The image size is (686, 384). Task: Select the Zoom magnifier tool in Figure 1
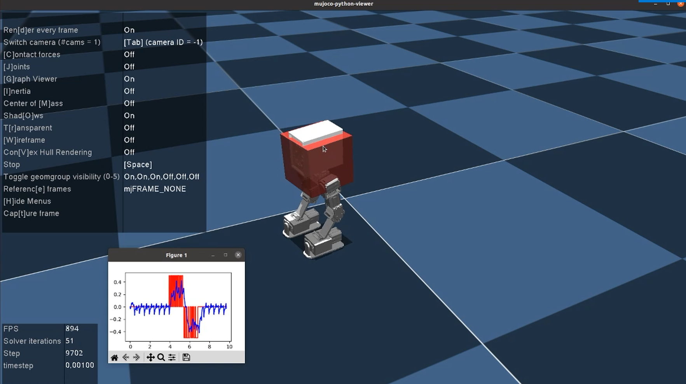tap(161, 357)
